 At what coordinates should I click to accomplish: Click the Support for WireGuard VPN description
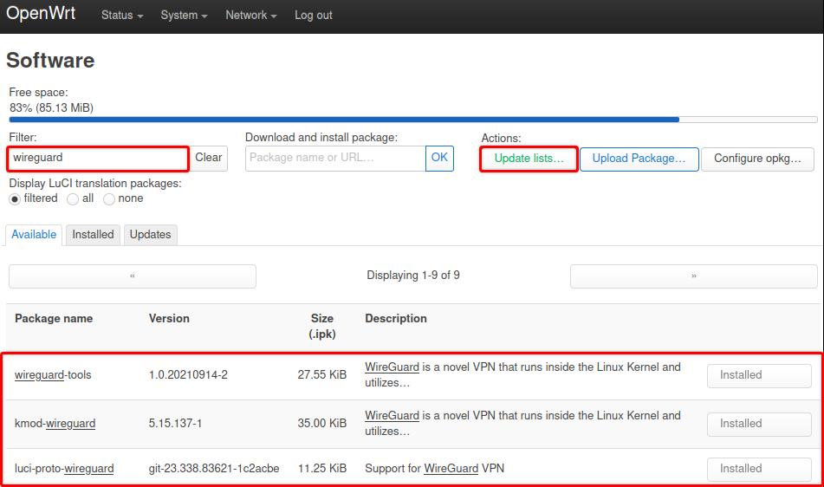click(x=435, y=469)
